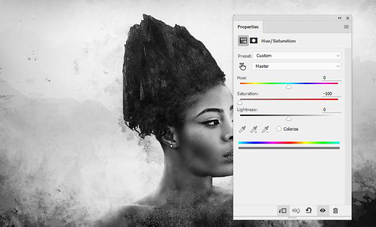This screenshot has height=227, width=376.
Task: Select the Add to Sample eyedropper
Action: [254, 129]
